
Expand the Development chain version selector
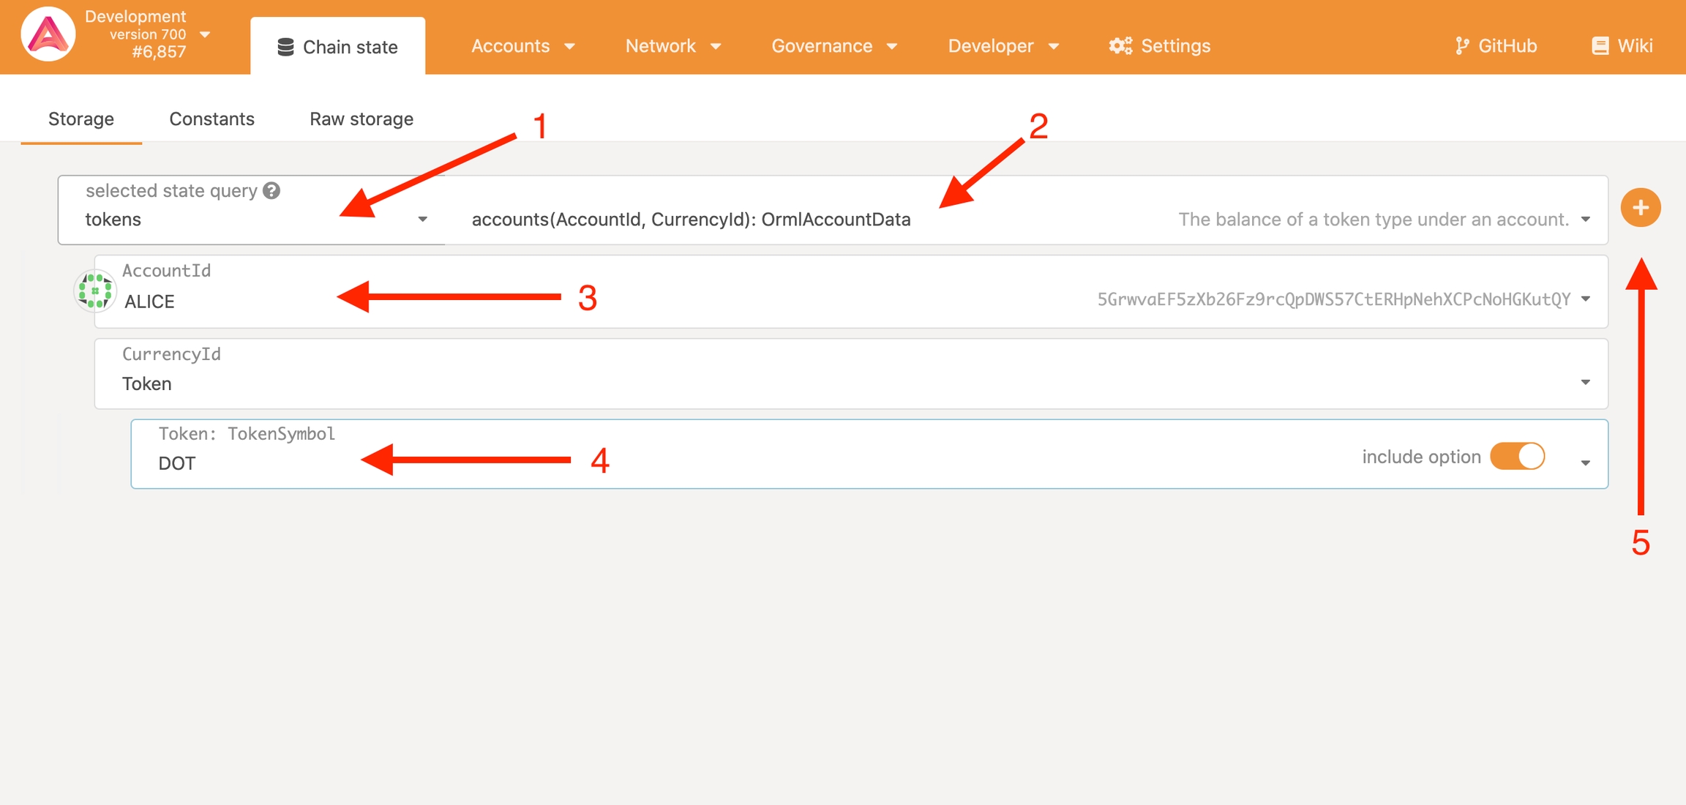coord(205,34)
